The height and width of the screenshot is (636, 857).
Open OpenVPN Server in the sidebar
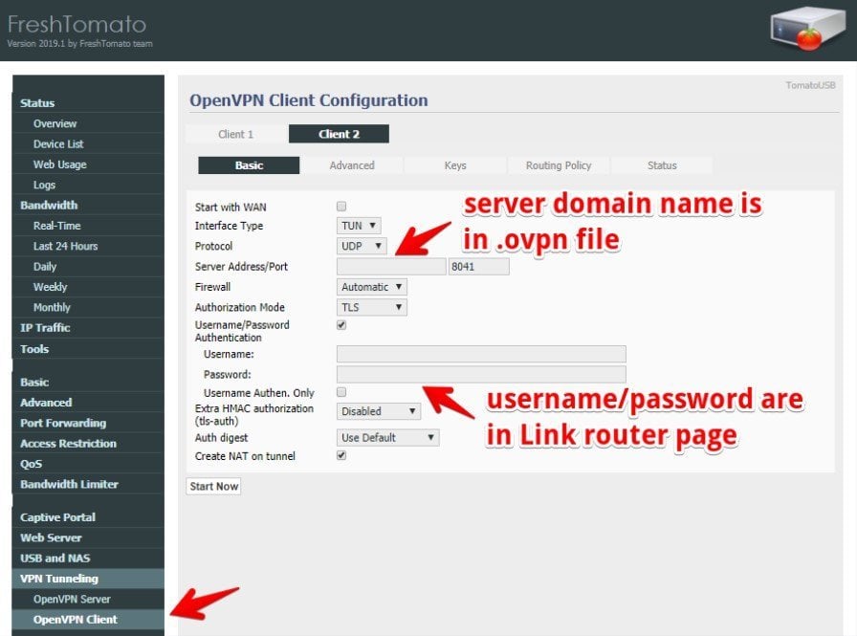(x=88, y=599)
